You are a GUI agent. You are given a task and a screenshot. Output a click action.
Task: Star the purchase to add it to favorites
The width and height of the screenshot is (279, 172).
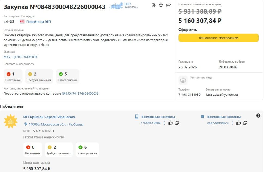tap(161, 5)
